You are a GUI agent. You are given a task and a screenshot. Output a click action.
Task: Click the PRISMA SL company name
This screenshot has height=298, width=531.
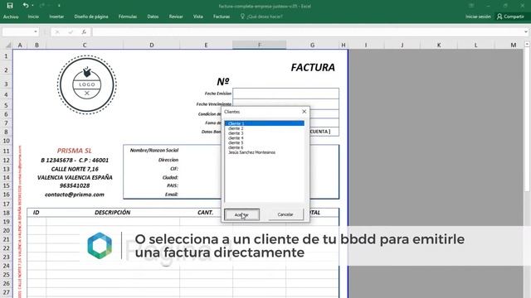[x=74, y=151]
